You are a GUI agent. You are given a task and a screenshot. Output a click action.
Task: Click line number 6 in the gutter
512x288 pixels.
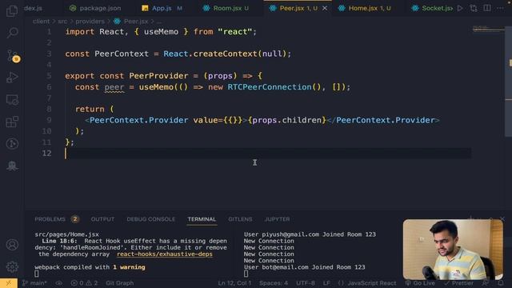point(49,87)
